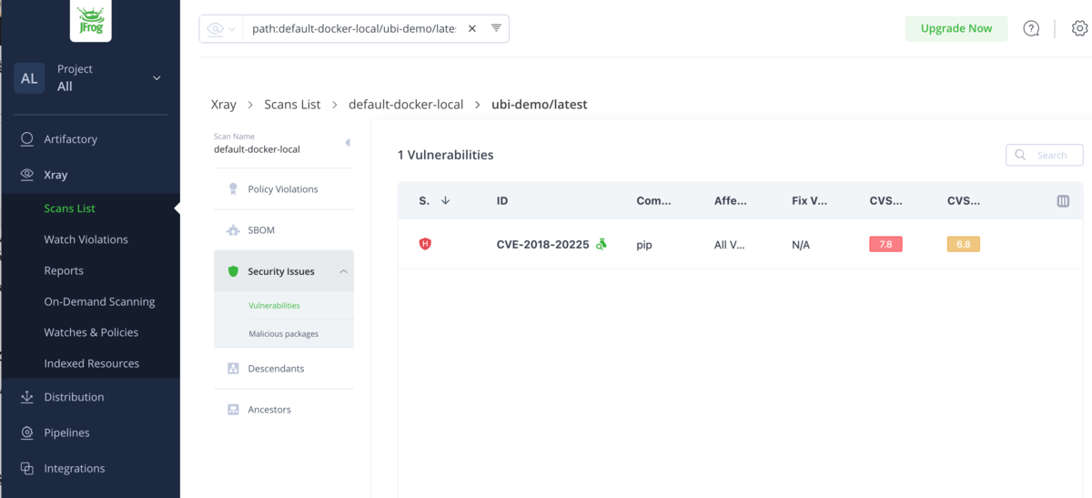This screenshot has height=498, width=1092.
Task: Click the Integrations icon
Action: click(27, 468)
